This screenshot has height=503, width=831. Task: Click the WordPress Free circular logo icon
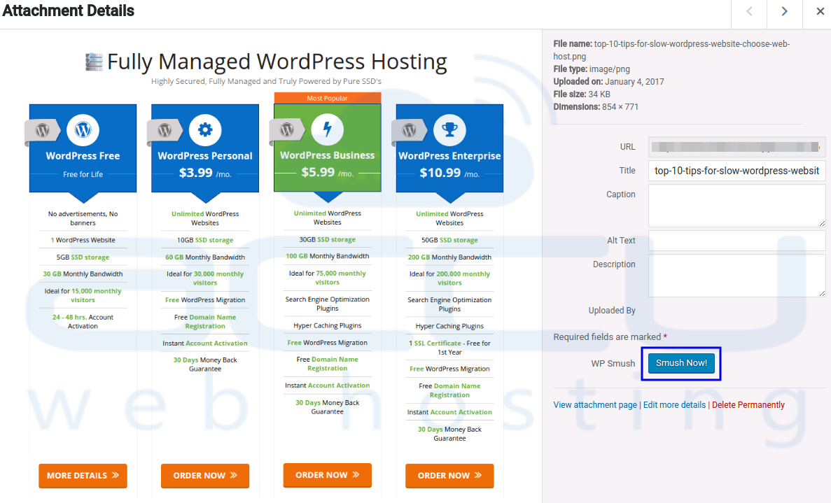click(x=83, y=129)
